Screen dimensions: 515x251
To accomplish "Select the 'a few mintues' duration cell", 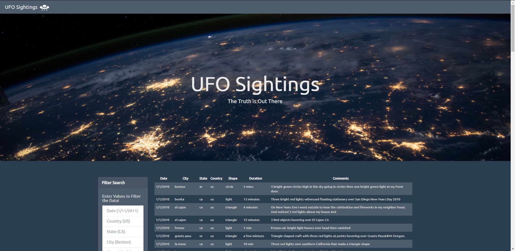I will point(254,236).
